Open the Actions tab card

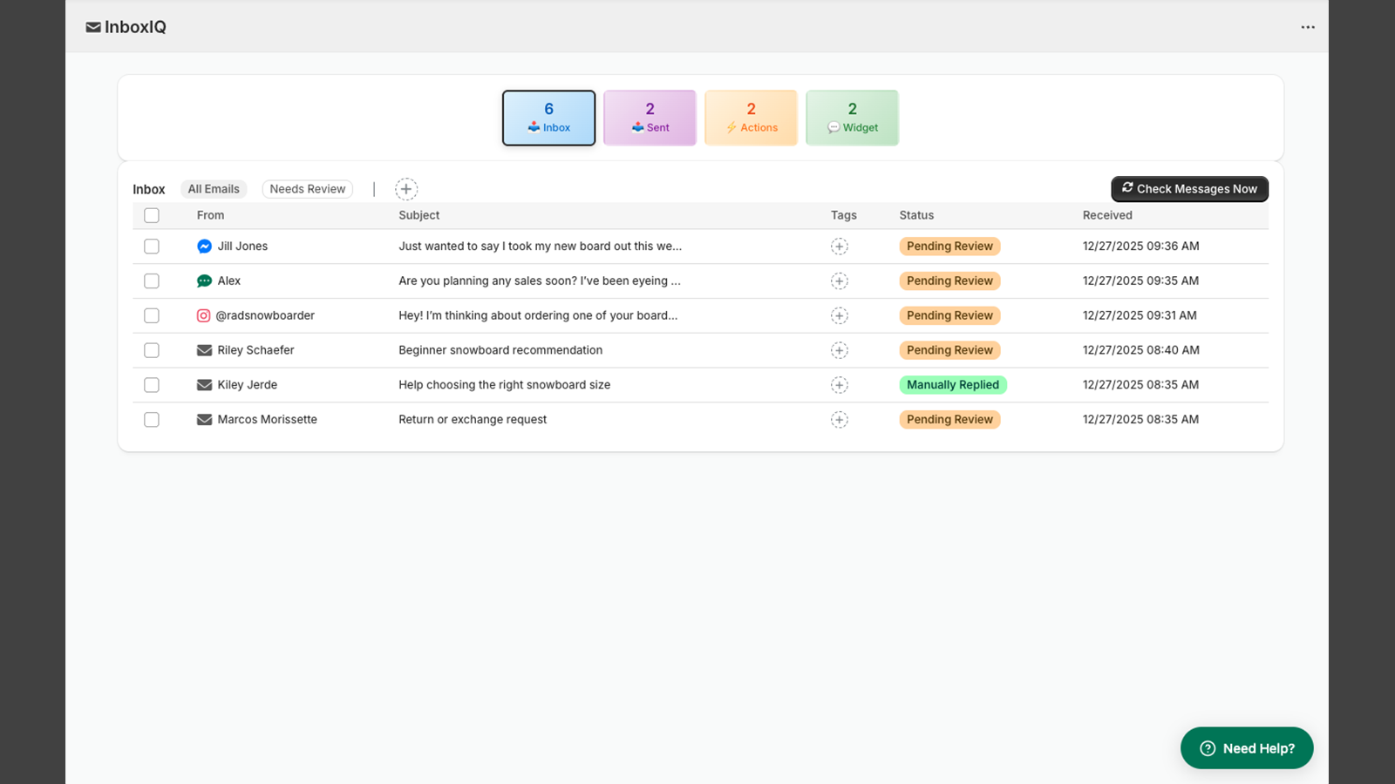coord(751,118)
